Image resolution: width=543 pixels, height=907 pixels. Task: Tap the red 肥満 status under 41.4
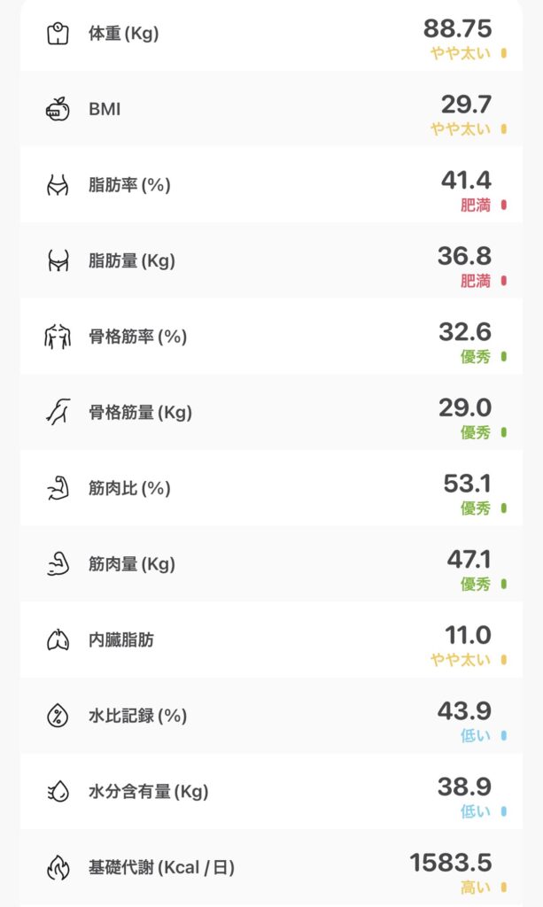click(x=475, y=205)
